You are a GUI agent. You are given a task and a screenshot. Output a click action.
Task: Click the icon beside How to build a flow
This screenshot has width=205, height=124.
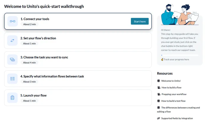coord(159,88)
